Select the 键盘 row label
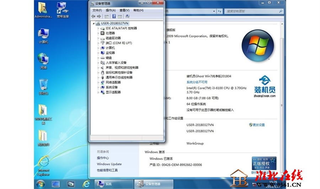The height and width of the screenshot is (189, 320). click(x=109, y=58)
